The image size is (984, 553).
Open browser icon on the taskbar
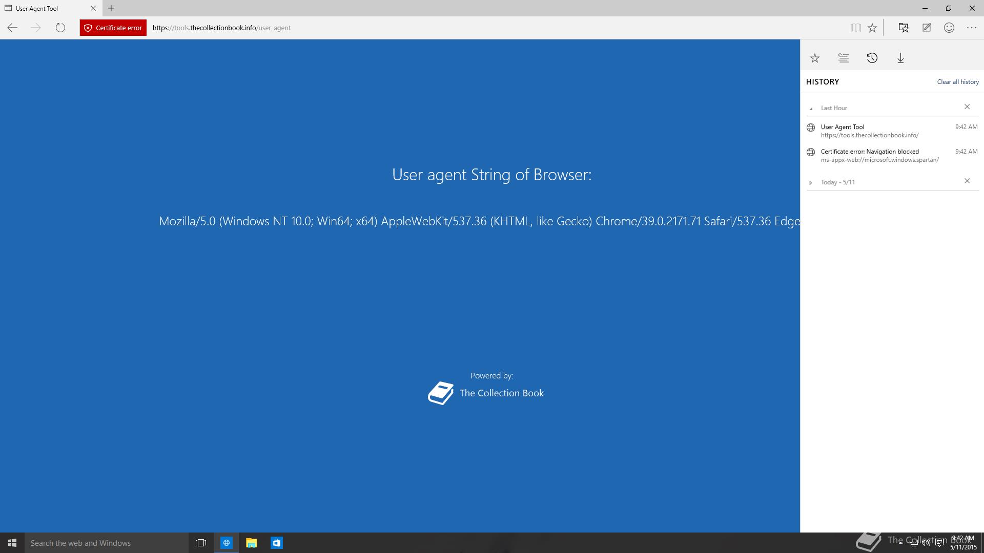click(x=226, y=543)
